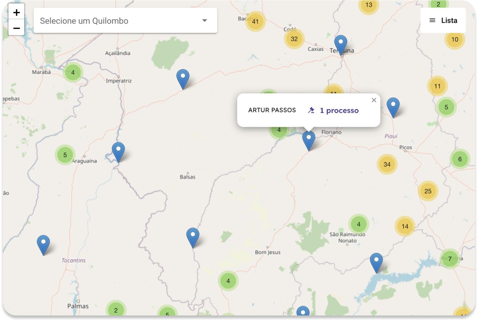The image size is (478, 321).
Task: Click the blue pin over Teresina
Action: (x=340, y=45)
